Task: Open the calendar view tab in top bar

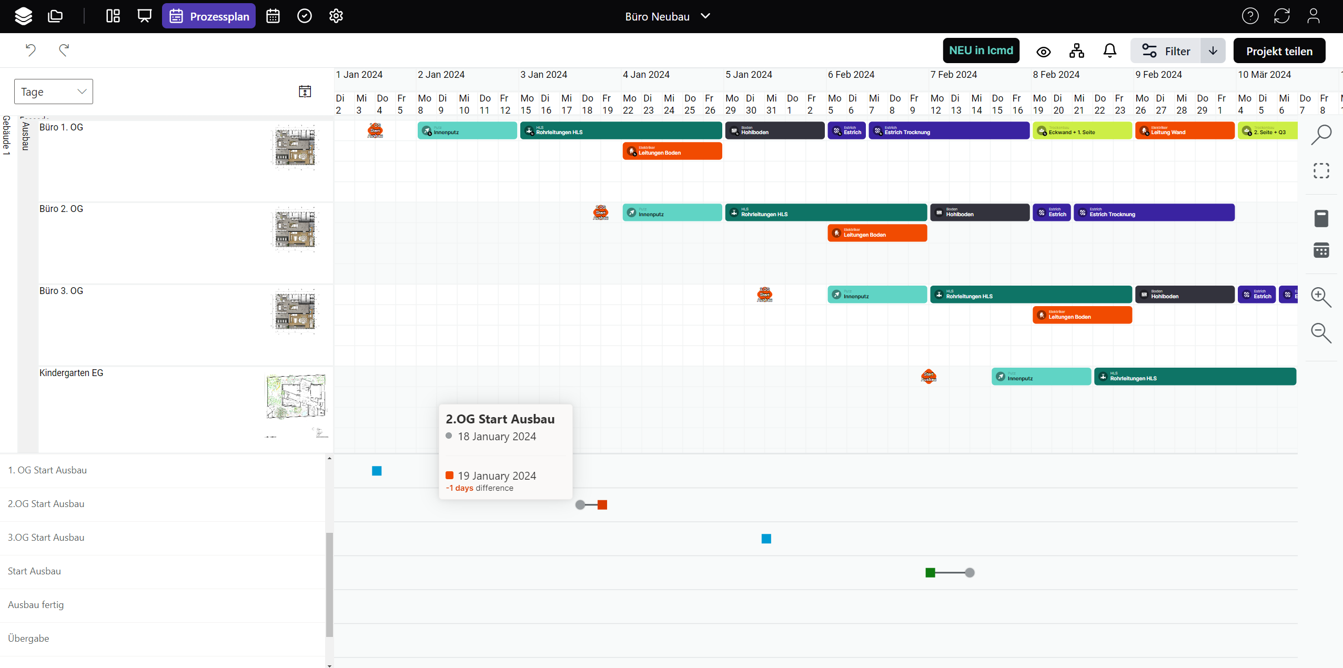Action: tap(273, 16)
